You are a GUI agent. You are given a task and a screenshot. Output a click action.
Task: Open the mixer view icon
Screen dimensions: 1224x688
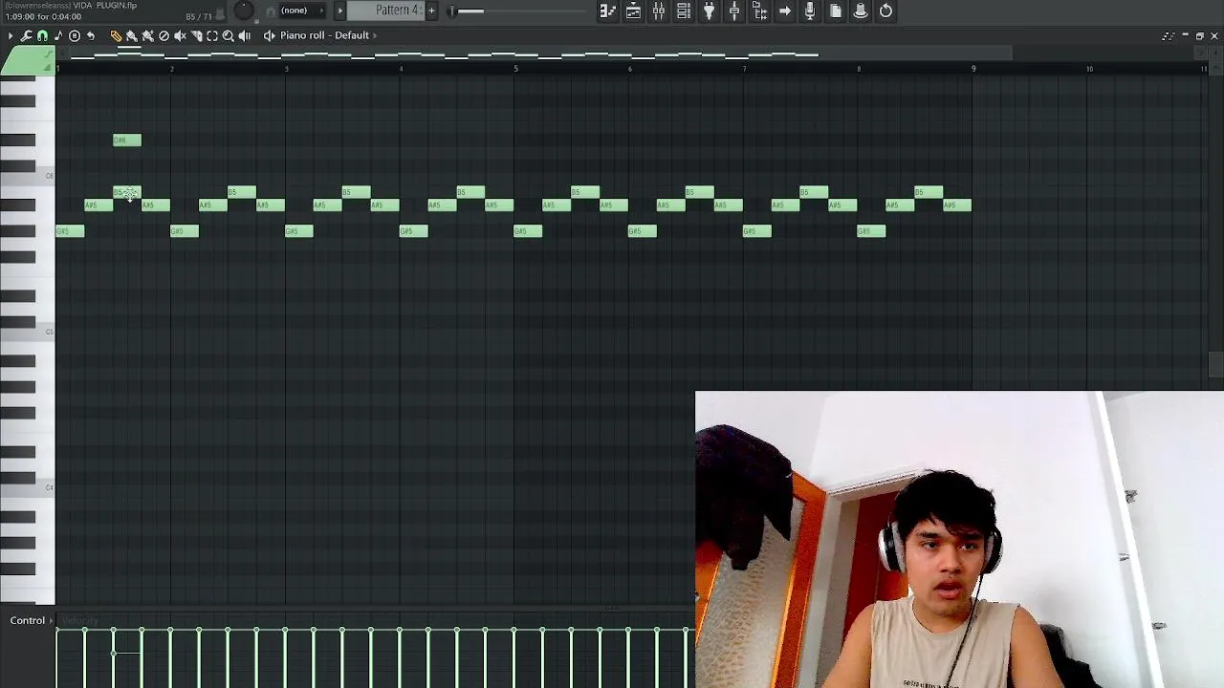coord(684,11)
